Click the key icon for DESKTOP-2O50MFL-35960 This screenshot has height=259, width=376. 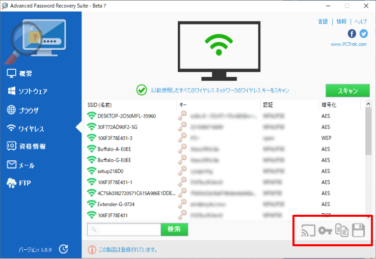182,116
